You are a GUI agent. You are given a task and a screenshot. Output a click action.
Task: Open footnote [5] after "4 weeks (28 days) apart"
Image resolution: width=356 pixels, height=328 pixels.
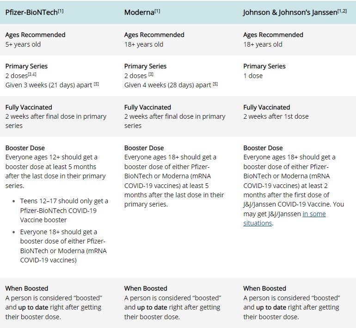215,84
